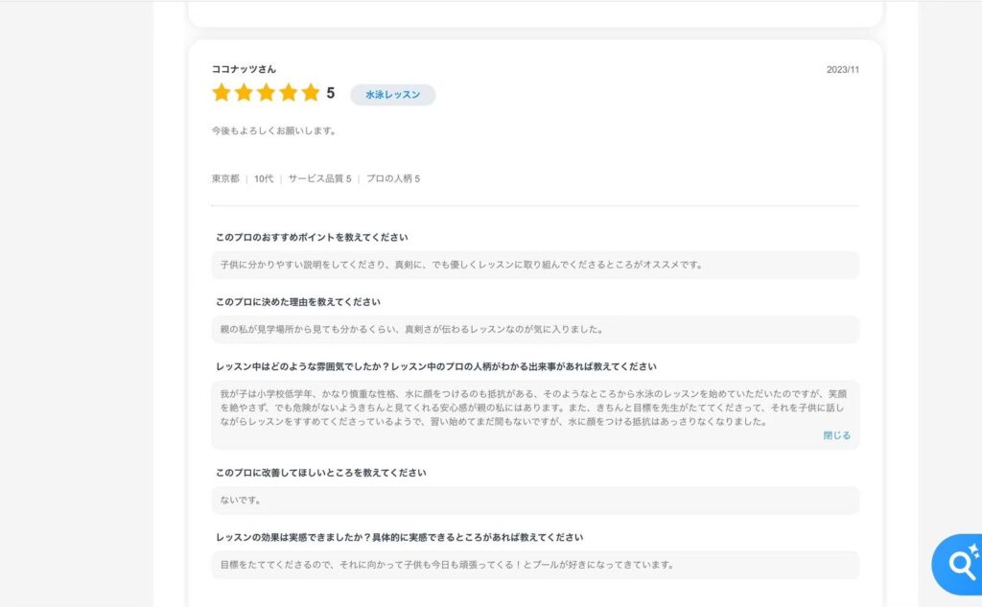Click the ないです。 answer box
The width and height of the screenshot is (982, 607).
[x=534, y=500]
